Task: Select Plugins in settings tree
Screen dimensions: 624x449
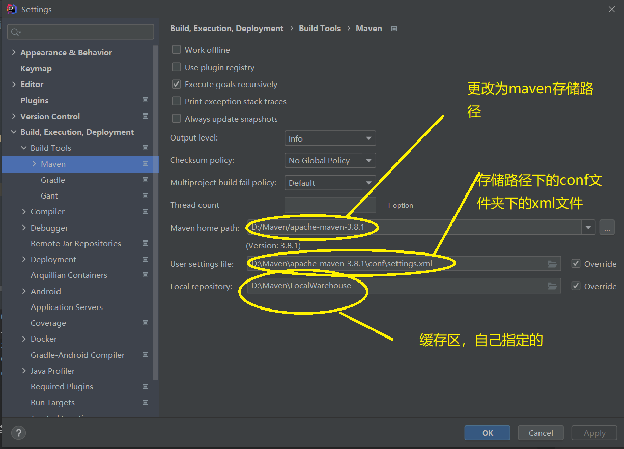Action: click(x=35, y=100)
